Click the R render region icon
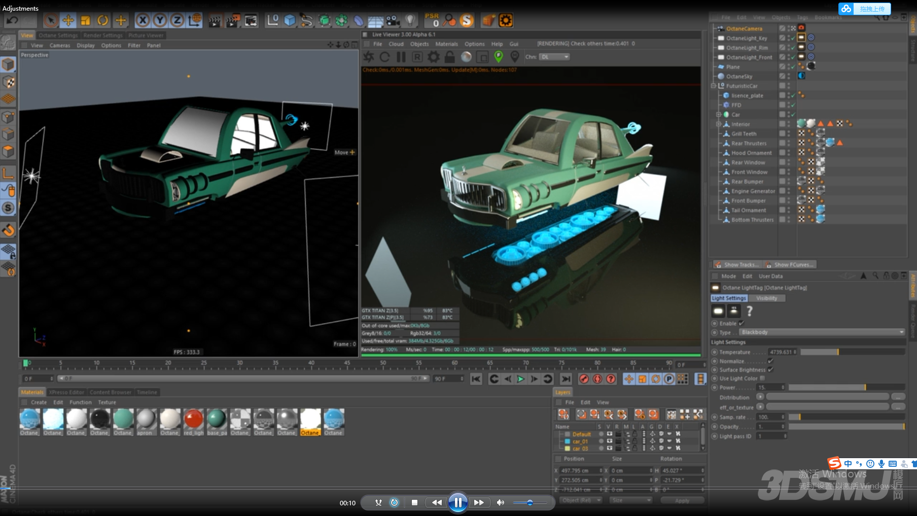917x516 pixels. tap(417, 57)
